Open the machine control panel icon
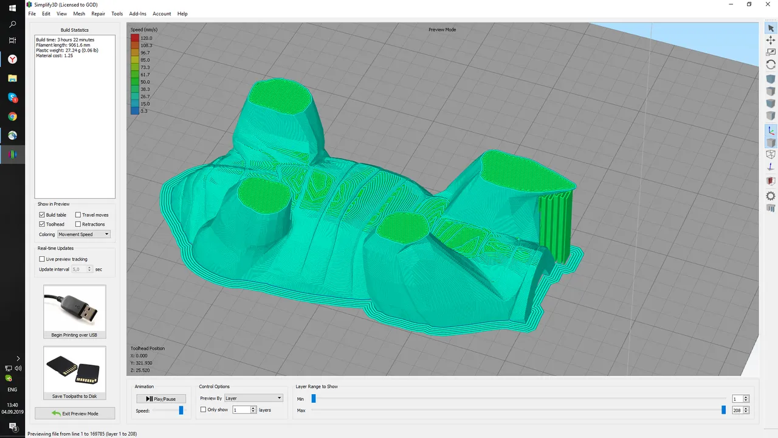The height and width of the screenshot is (438, 778). 771,208
